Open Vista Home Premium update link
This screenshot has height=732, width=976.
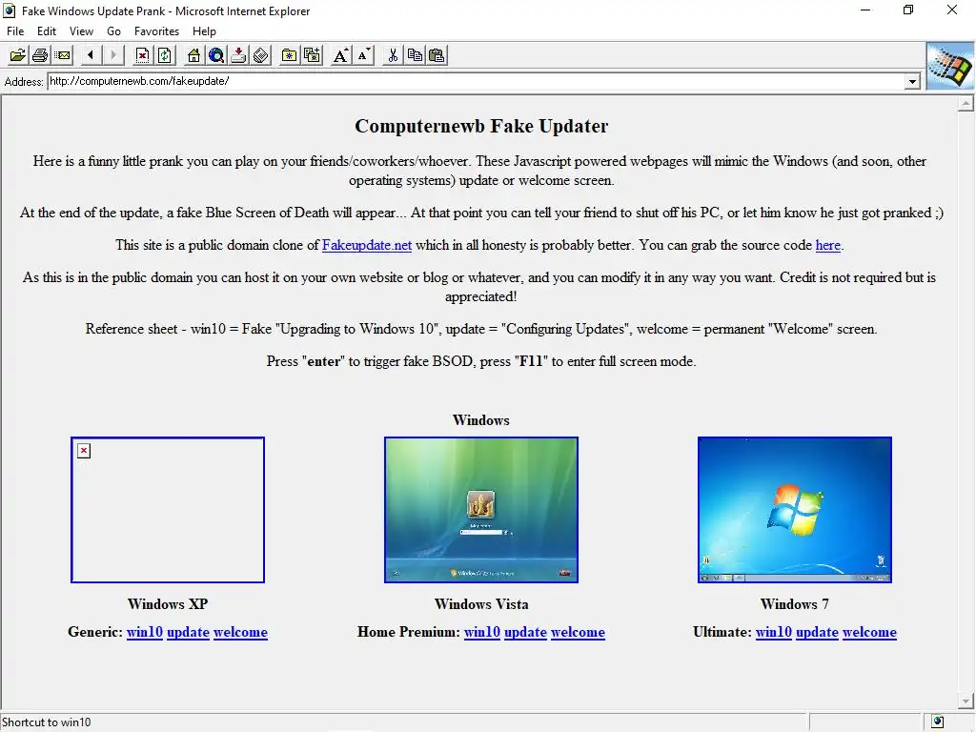[x=525, y=632]
